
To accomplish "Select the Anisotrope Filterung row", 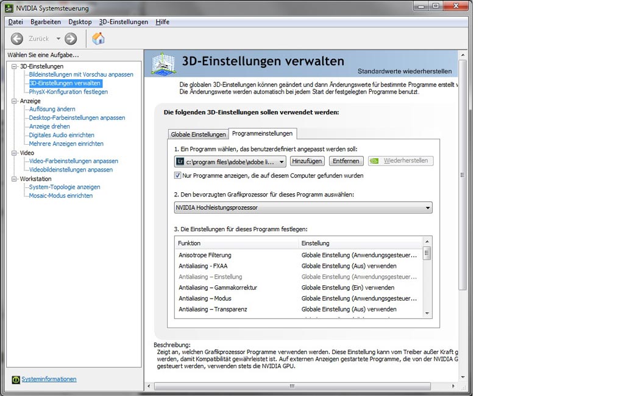I will [x=299, y=255].
